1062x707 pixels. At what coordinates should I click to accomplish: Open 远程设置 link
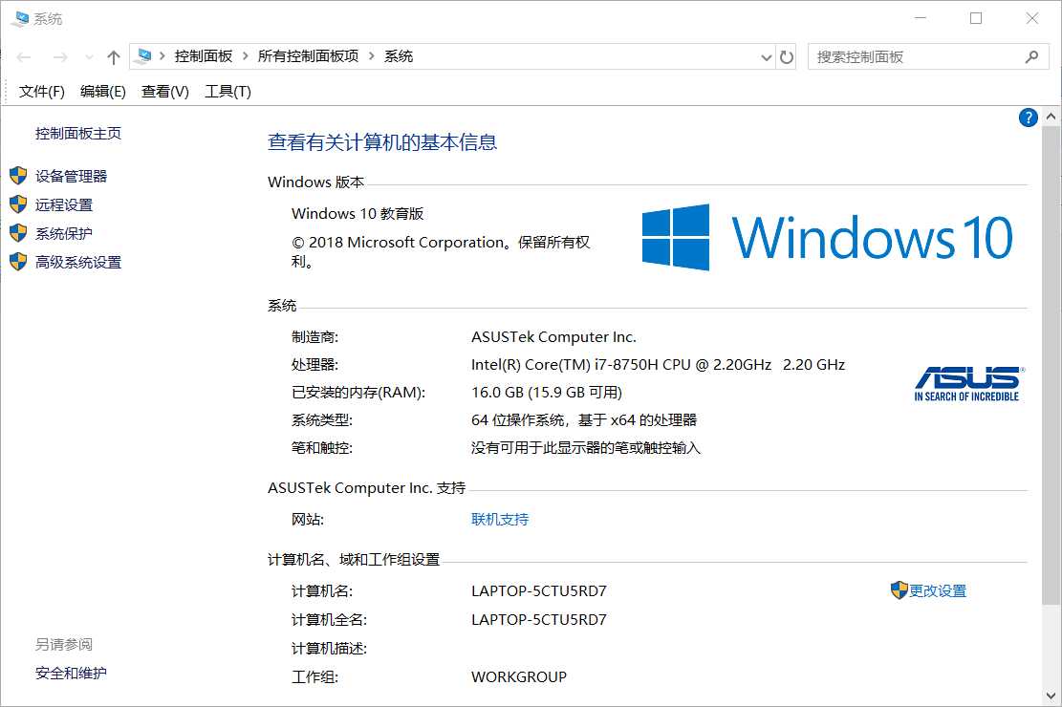[x=64, y=204]
